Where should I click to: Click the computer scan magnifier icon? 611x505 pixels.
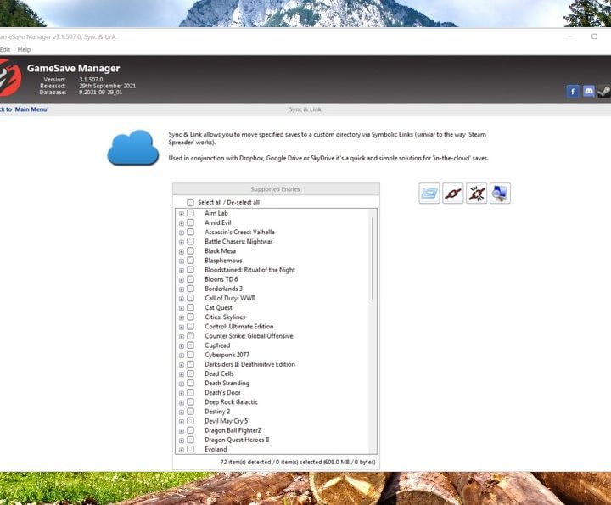click(500, 194)
